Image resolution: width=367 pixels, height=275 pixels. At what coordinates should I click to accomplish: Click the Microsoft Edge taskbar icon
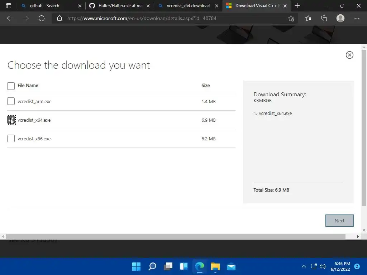coord(200,266)
